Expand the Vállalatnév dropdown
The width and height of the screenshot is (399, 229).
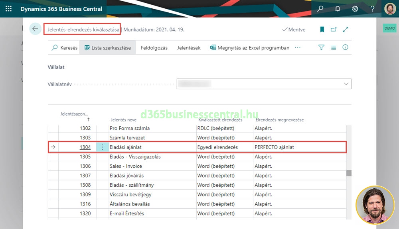[346, 84]
